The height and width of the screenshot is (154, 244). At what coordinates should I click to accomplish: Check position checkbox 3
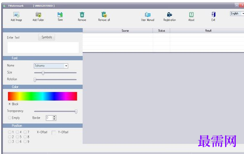point(9,141)
